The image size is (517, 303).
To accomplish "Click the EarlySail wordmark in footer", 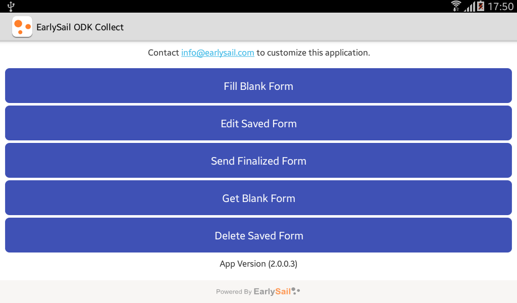I will [x=272, y=291].
